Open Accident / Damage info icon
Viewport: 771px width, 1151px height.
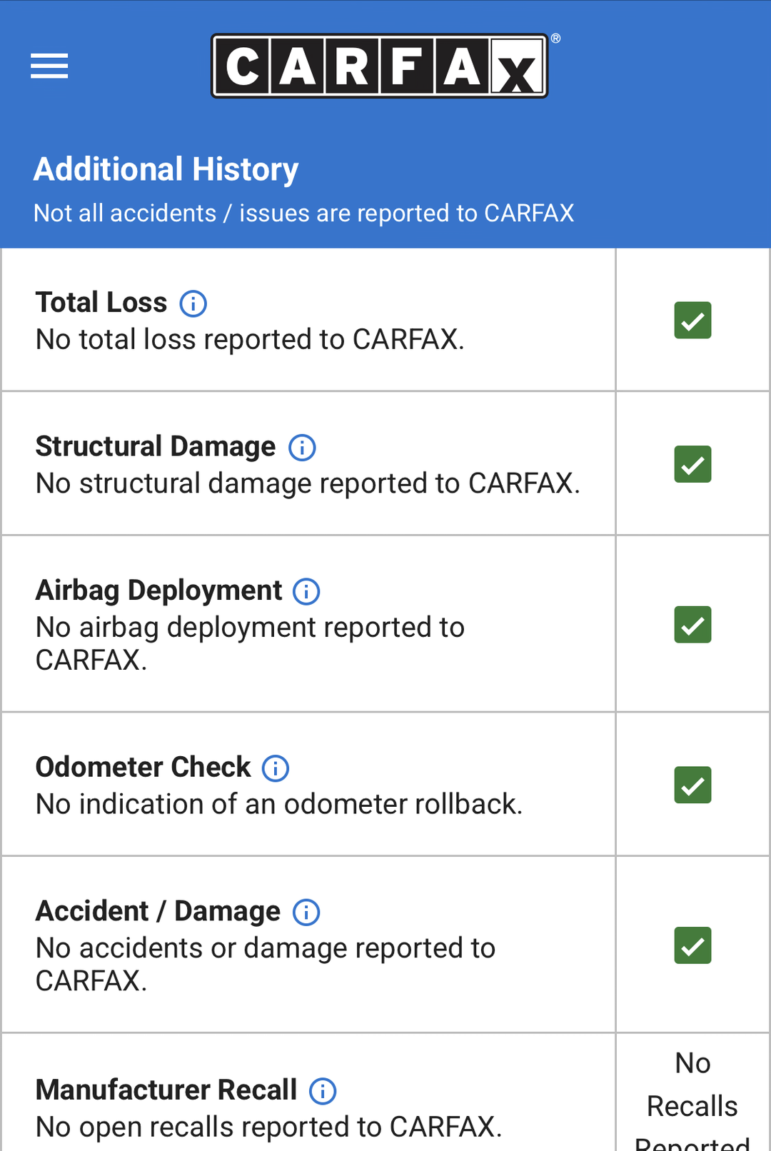coord(306,913)
